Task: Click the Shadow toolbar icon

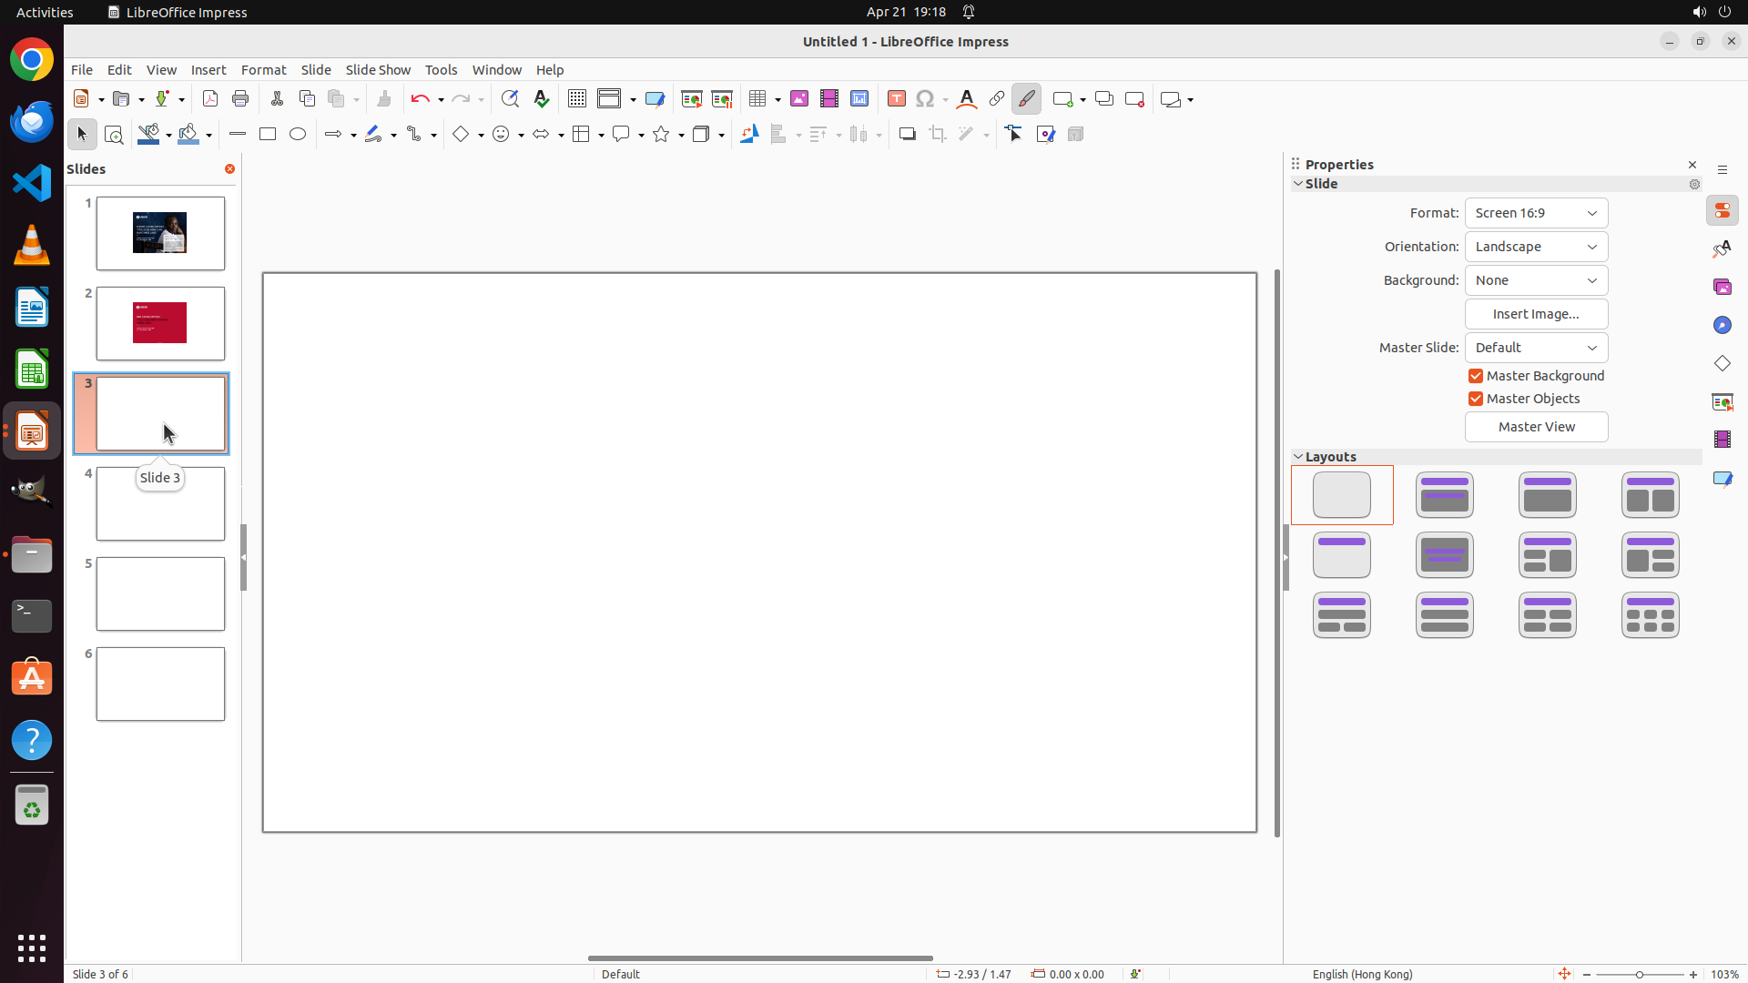Action: [x=908, y=135]
